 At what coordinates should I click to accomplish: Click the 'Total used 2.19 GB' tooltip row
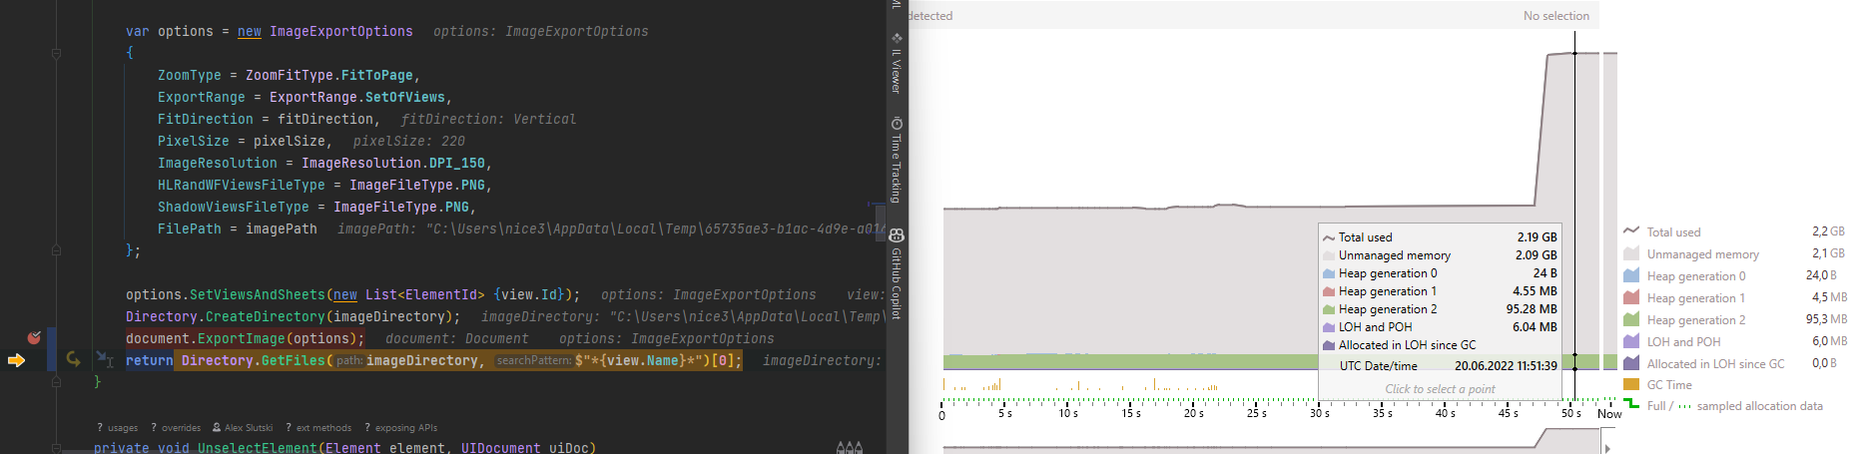pyautogui.click(x=1439, y=237)
